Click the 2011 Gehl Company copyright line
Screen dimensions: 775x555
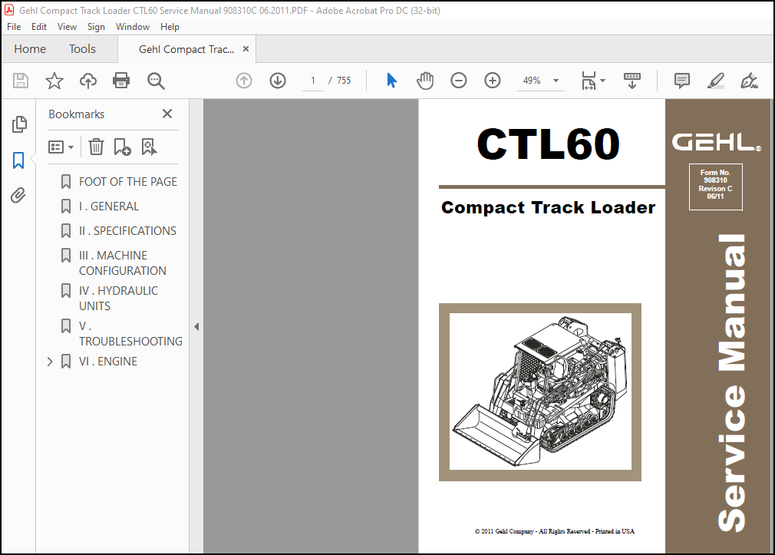click(554, 531)
